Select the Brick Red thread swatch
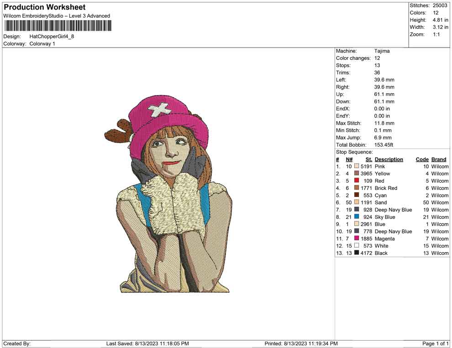Viewport: 452px width, 348px height. click(357, 188)
